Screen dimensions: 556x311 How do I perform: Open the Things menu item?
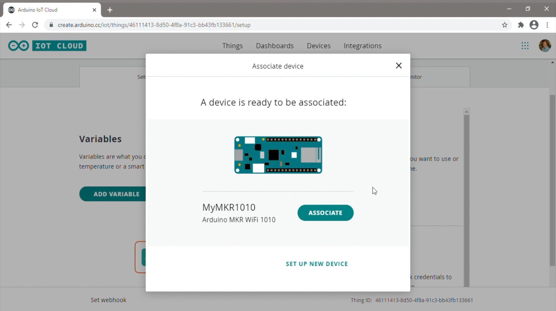pos(232,46)
